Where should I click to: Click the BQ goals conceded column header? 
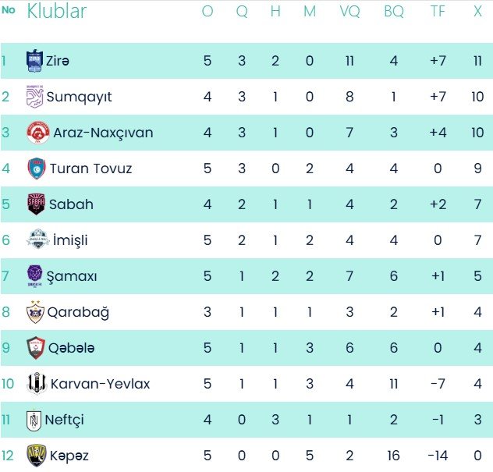click(x=393, y=11)
